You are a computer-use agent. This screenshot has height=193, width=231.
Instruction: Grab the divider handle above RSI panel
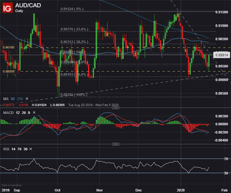coord(115,144)
